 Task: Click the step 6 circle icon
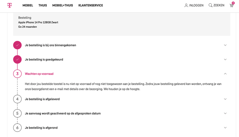(x=17, y=127)
